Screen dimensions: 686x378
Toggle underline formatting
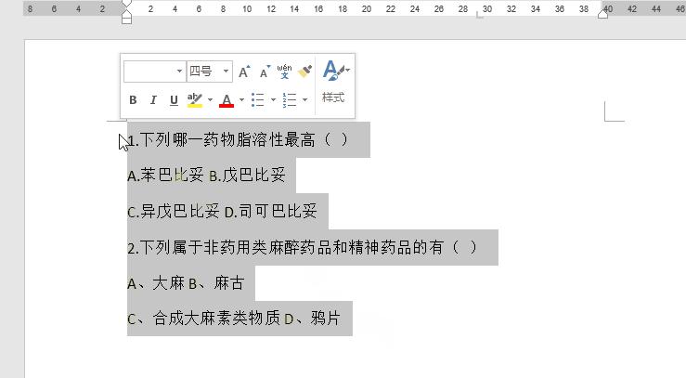[x=174, y=100]
